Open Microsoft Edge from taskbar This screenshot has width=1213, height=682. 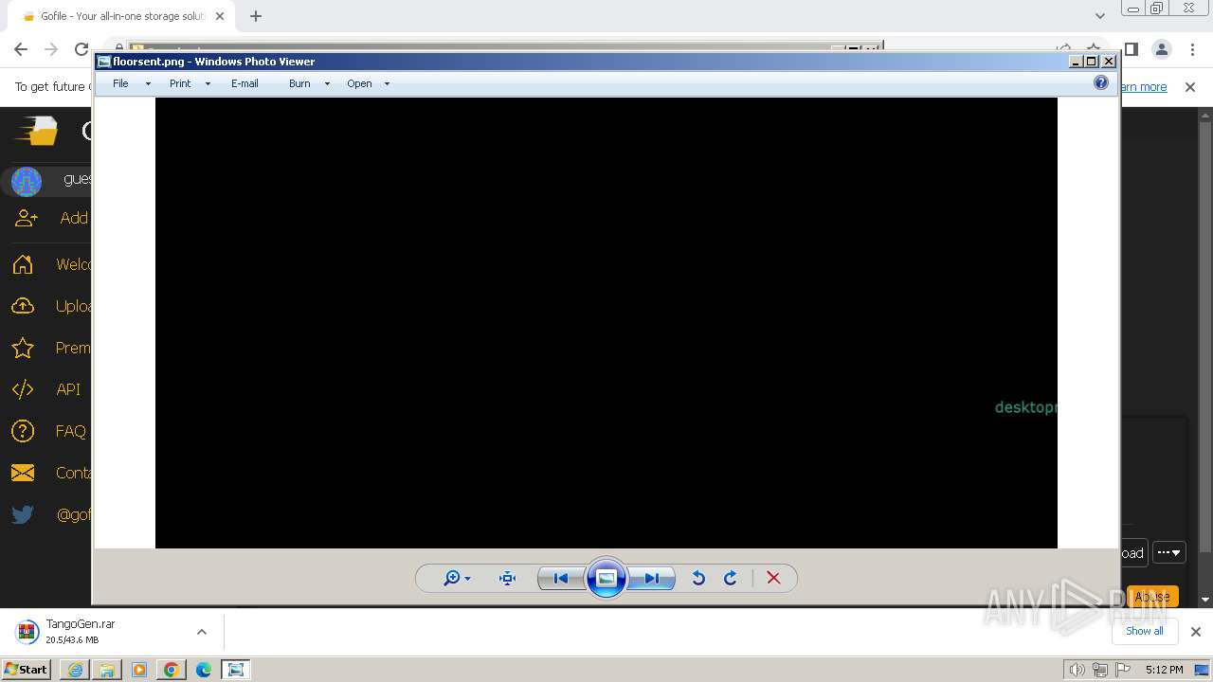204,670
